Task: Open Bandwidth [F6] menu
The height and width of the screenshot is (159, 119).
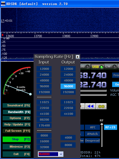Action: (x=17, y=112)
